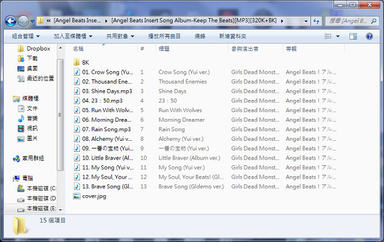Toggle the preview pane icon
Viewport: 384px width, 242px height.
pyautogui.click(x=353, y=36)
